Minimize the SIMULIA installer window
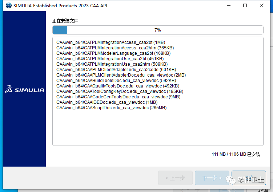The height and width of the screenshot is (192, 273). click(229, 5)
